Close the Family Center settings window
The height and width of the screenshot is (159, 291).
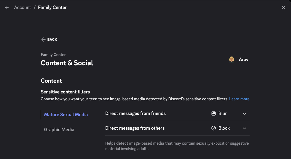(283, 7)
